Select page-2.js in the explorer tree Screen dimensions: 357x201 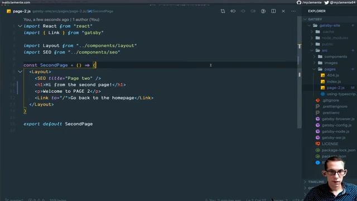[336, 88]
